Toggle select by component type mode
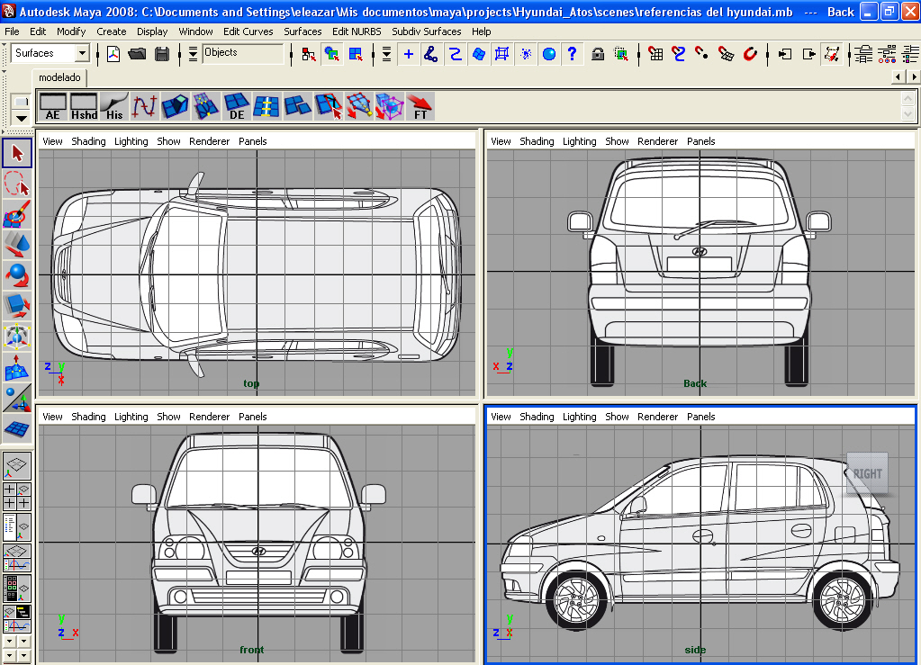 (356, 55)
